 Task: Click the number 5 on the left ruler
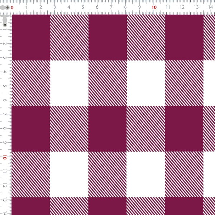pos(5,86)
